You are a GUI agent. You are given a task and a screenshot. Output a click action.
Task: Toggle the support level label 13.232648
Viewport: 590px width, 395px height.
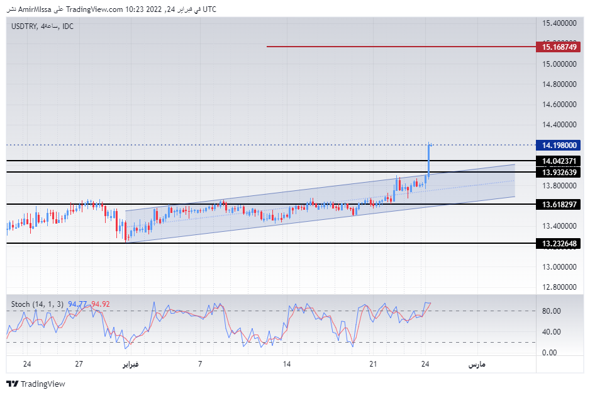tap(559, 244)
